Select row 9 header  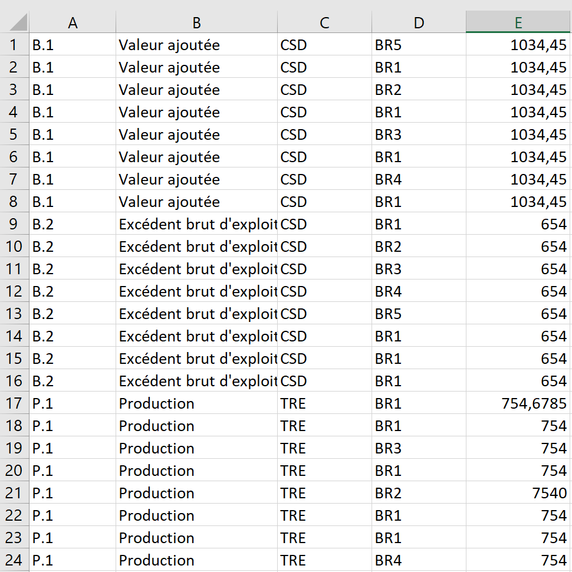[x=15, y=223]
